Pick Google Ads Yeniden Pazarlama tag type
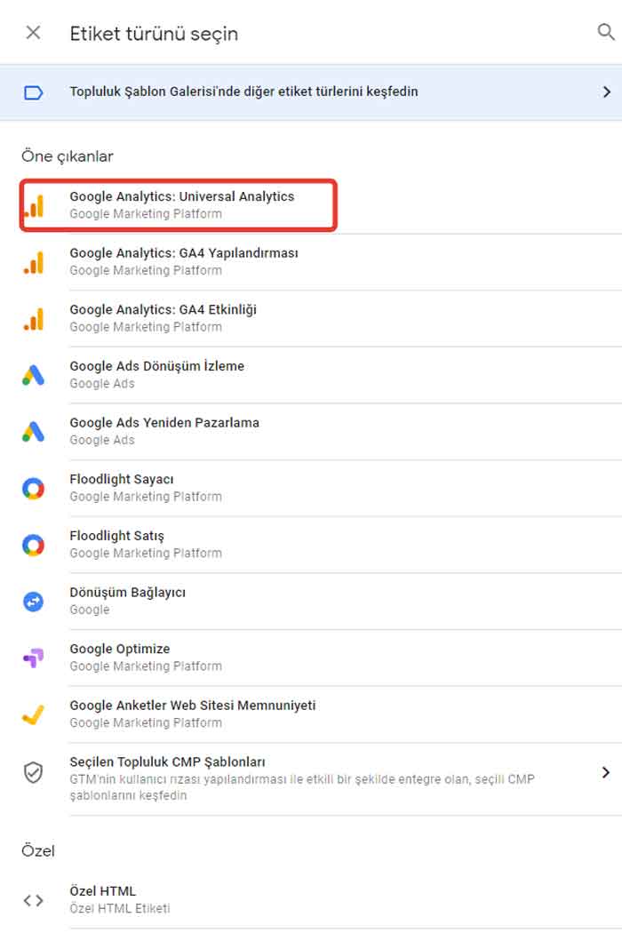 click(x=322, y=431)
